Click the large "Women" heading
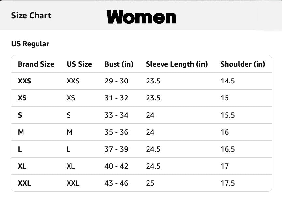 tap(141, 17)
